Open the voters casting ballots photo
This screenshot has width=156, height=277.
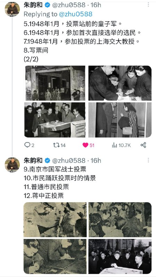tap(120, 83)
